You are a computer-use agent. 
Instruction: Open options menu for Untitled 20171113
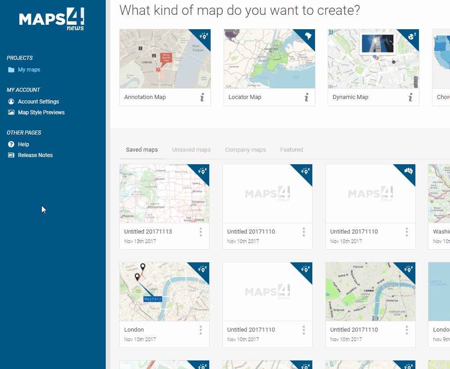201,232
